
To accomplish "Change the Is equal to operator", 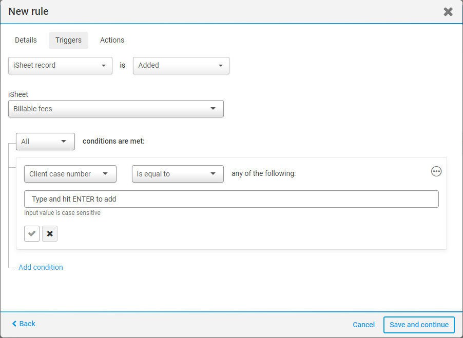I will (177, 174).
